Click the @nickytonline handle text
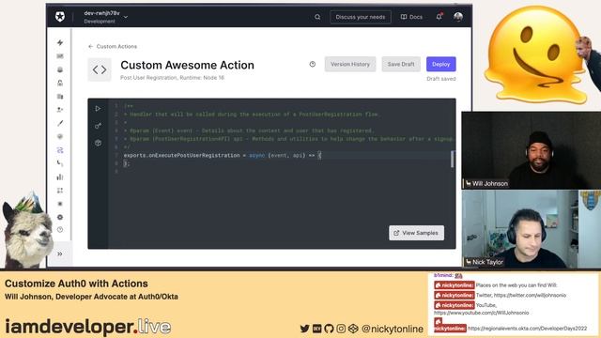 tap(393, 329)
